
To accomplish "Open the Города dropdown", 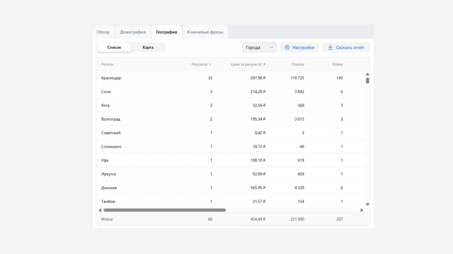I will coord(259,47).
